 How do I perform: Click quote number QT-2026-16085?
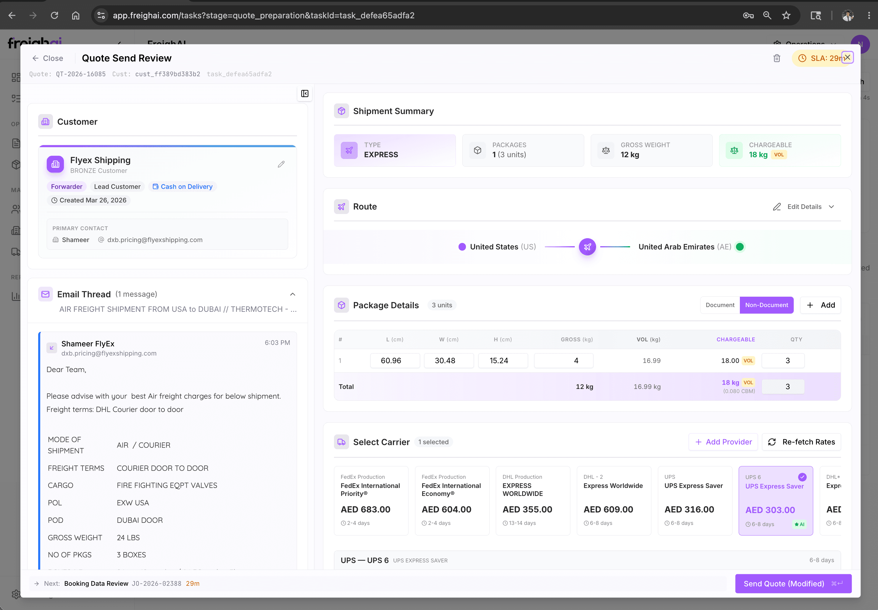(x=81, y=74)
